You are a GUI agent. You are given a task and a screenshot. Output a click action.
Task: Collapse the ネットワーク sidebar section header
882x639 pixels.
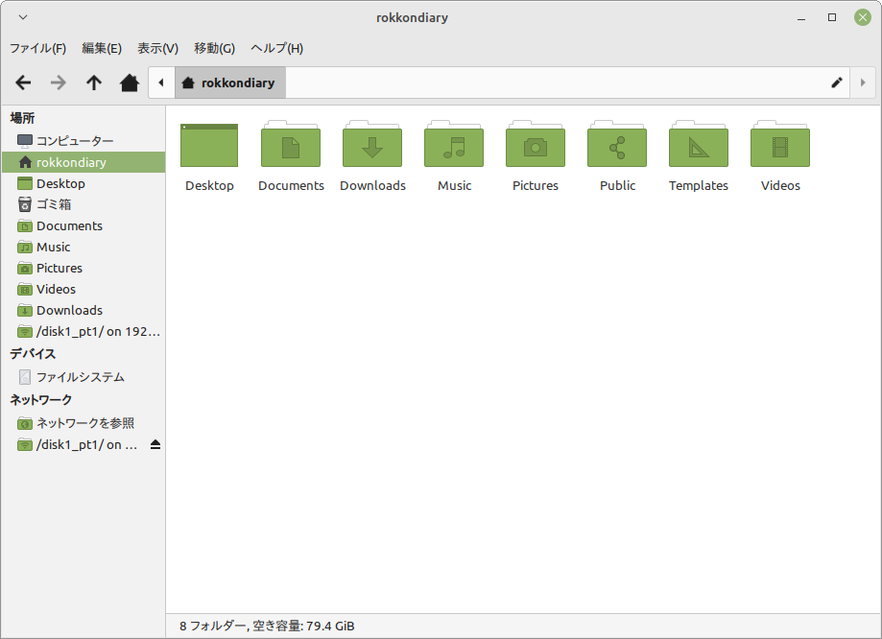41,400
